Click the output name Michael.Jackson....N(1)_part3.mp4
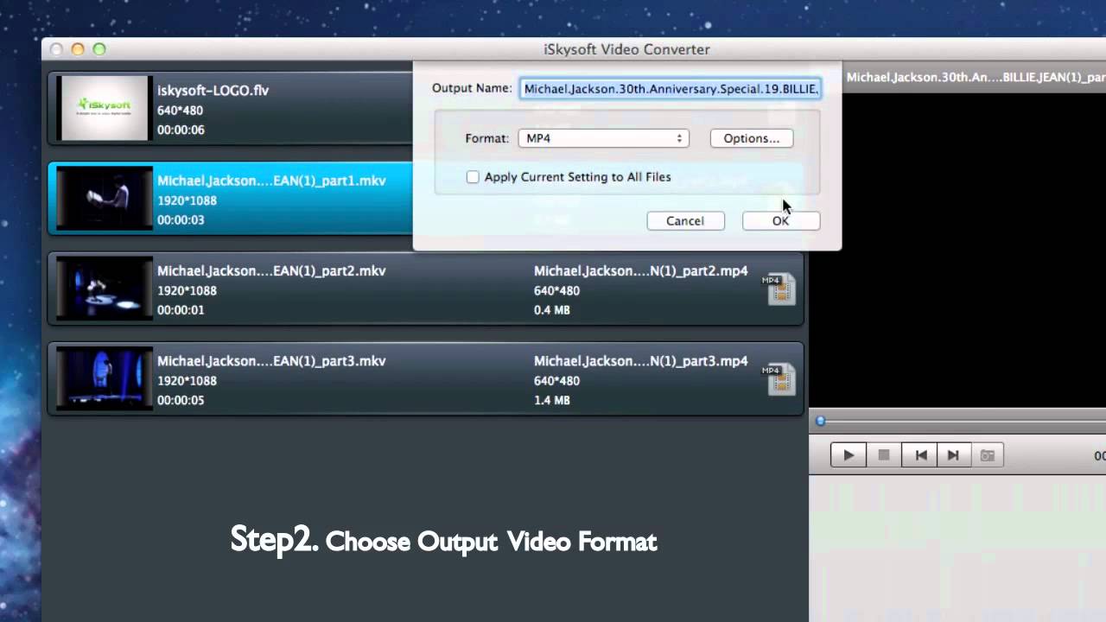 coord(640,361)
